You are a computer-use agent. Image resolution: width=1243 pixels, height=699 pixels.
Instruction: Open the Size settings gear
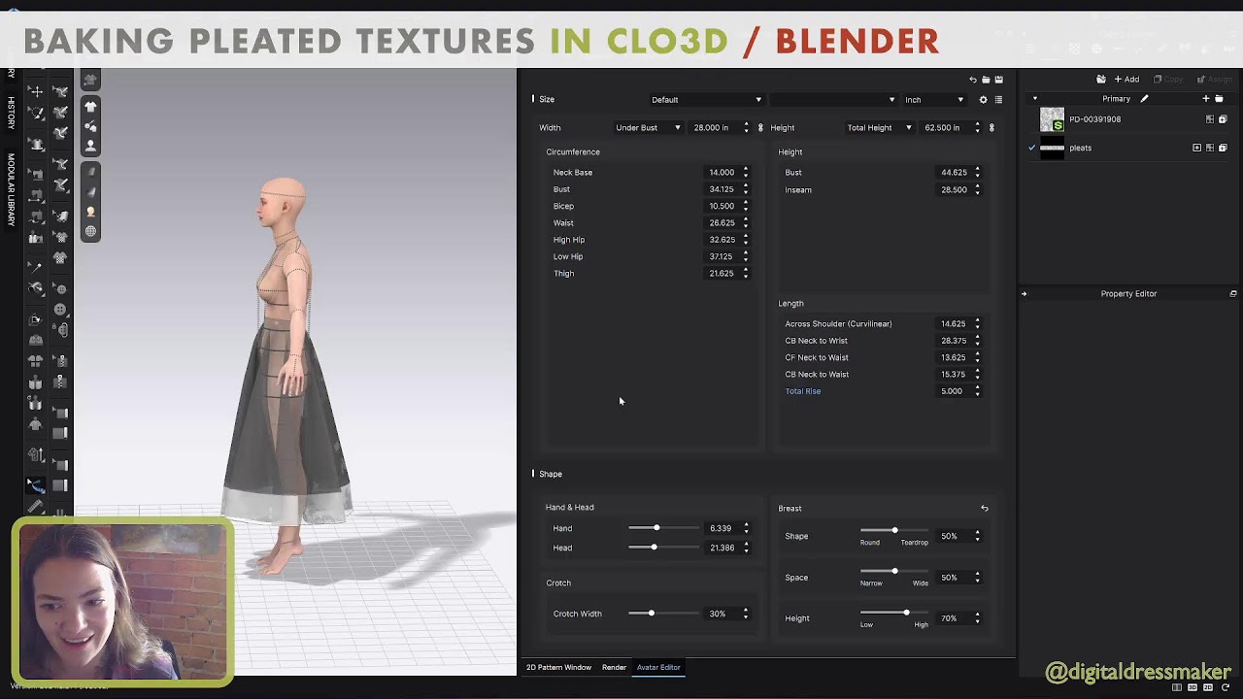983,99
